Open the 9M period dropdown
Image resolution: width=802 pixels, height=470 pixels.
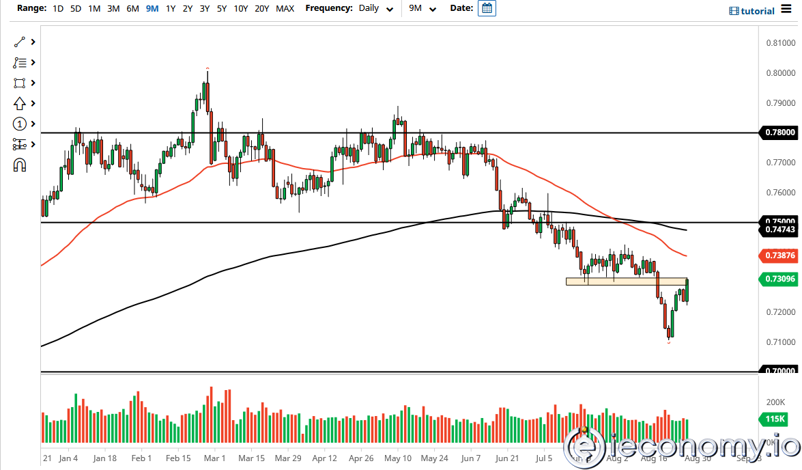pyautogui.click(x=421, y=10)
